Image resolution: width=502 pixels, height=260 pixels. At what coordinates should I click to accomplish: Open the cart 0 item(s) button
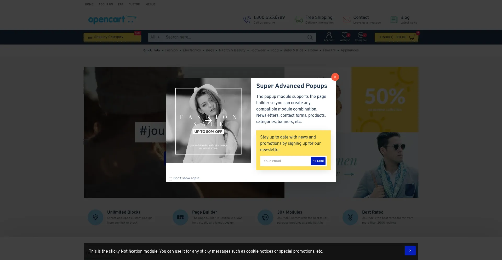click(x=396, y=37)
